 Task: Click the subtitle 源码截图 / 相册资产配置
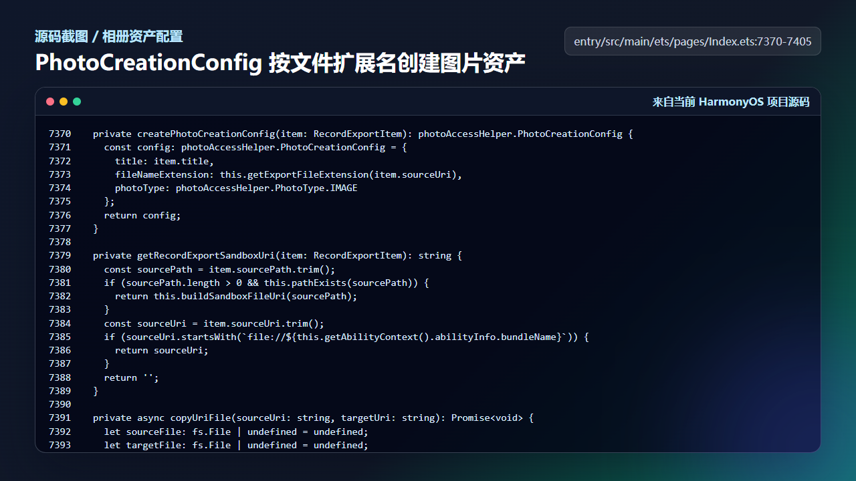[109, 37]
